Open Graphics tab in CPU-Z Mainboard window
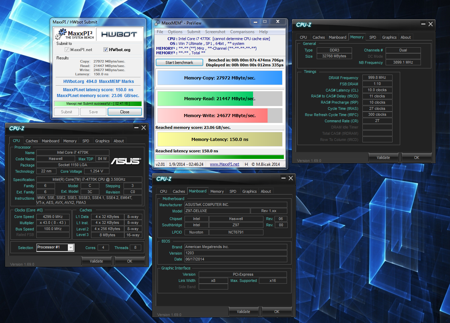This screenshot has height=323, width=450. (249, 191)
